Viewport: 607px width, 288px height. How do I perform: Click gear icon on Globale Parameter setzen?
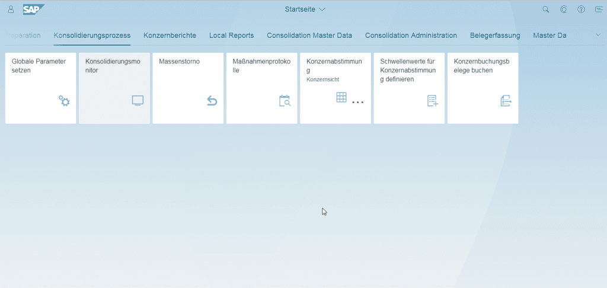pos(64,101)
